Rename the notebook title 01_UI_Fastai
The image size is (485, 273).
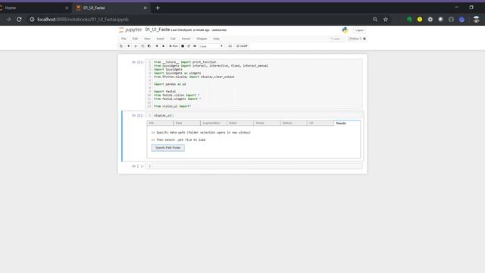pyautogui.click(x=158, y=30)
